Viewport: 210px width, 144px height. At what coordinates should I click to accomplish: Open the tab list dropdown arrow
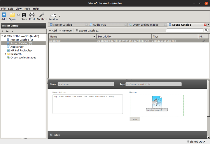pyautogui.click(x=208, y=24)
